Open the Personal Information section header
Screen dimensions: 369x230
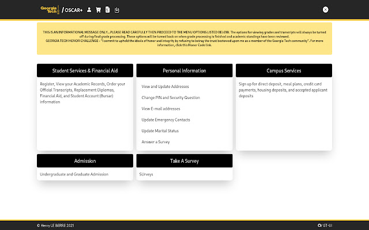click(x=184, y=71)
